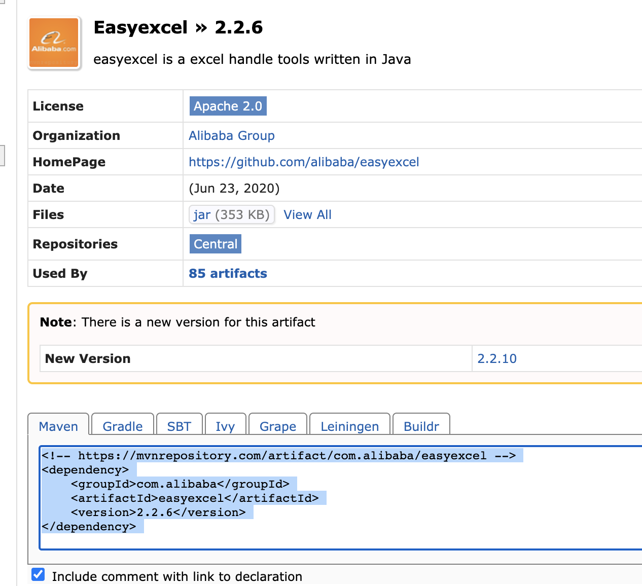
Task: Click the date text (Jun 23, 2020)
Action: [234, 188]
